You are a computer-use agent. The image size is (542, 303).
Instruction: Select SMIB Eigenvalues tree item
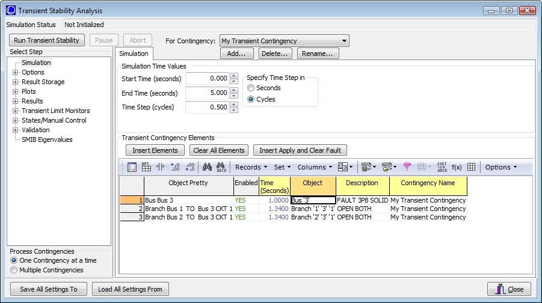47,139
